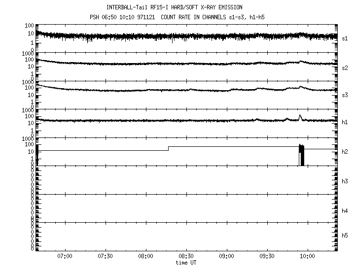Click the "time UT" axis label

186,263
